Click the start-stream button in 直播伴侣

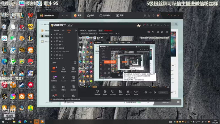[163, 92]
